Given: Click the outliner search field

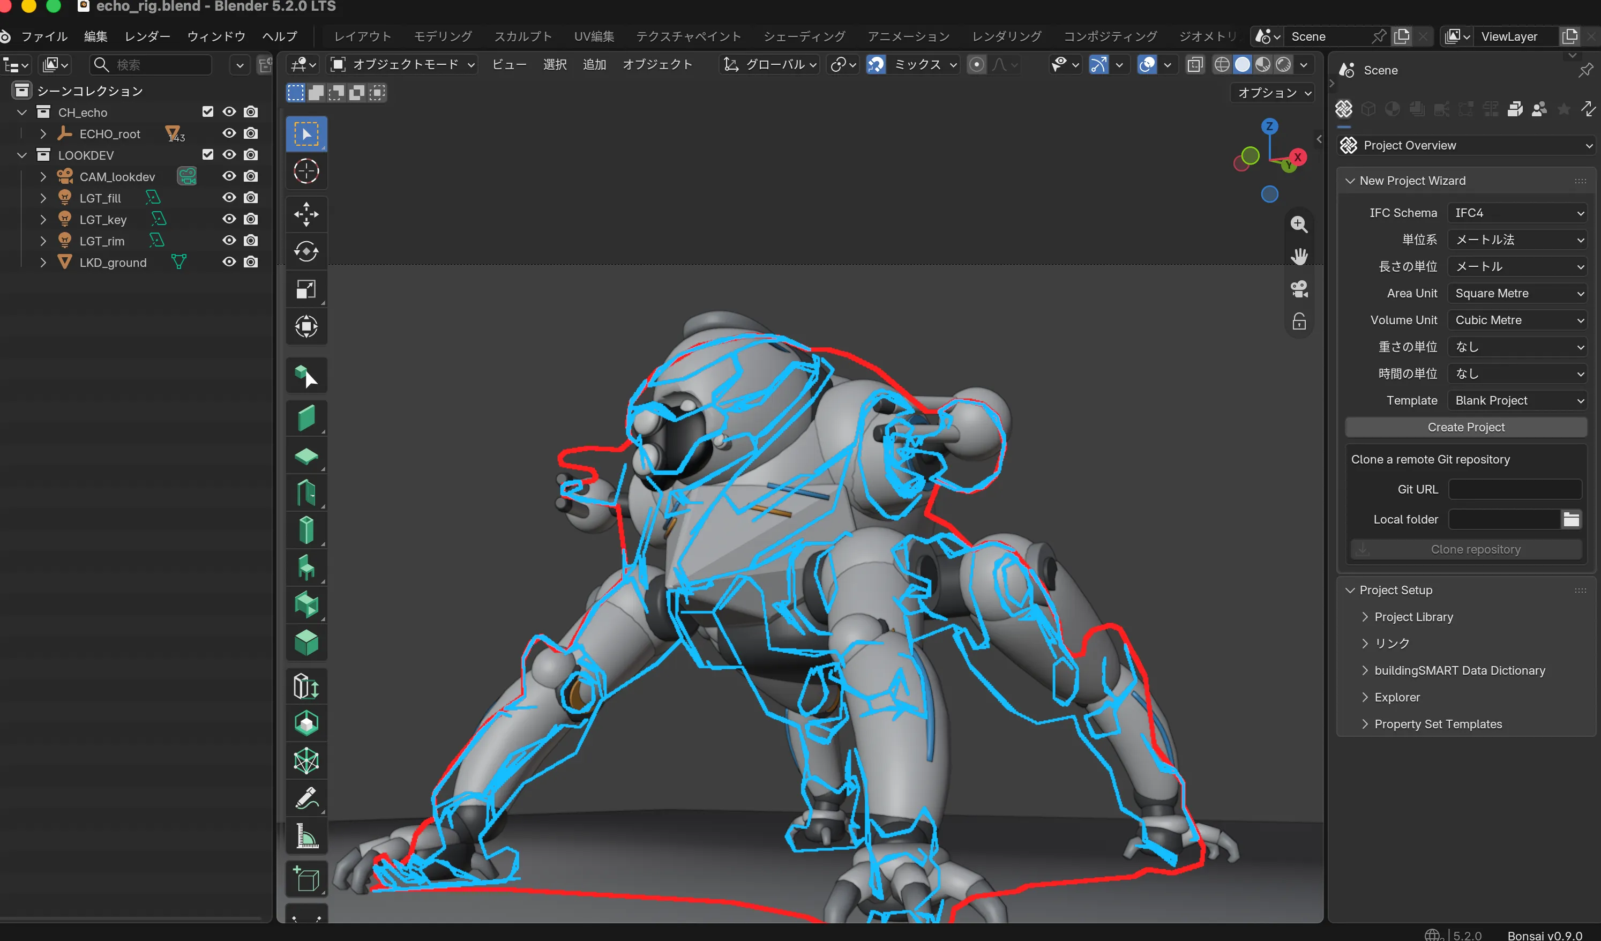Looking at the screenshot, I should click(x=151, y=64).
